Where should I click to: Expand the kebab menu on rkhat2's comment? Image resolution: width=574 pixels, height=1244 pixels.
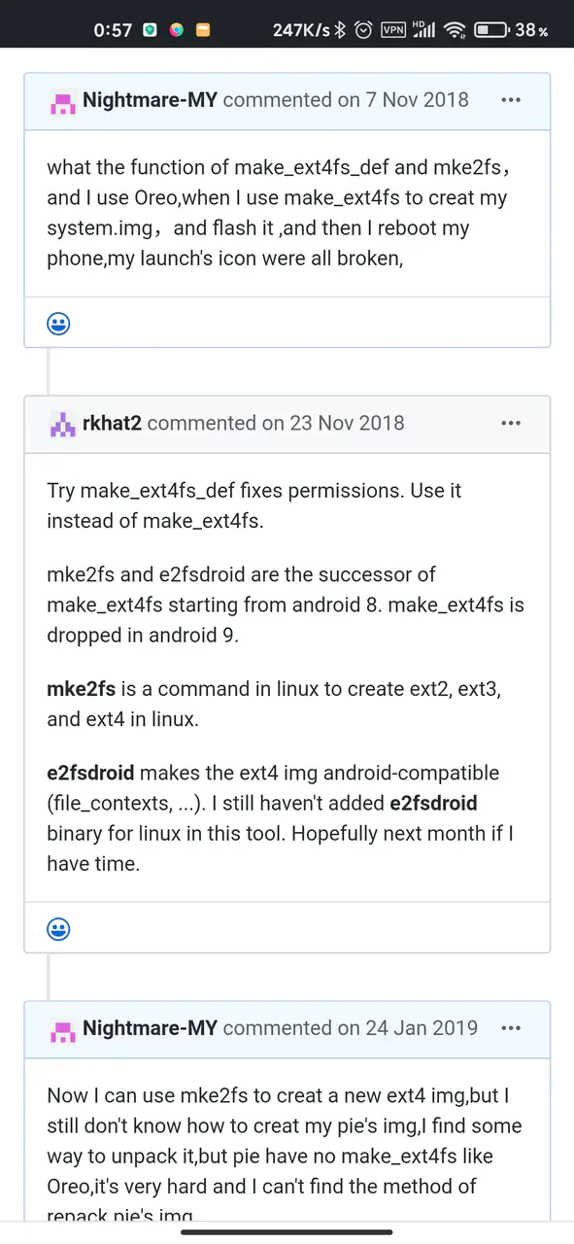[x=511, y=423]
